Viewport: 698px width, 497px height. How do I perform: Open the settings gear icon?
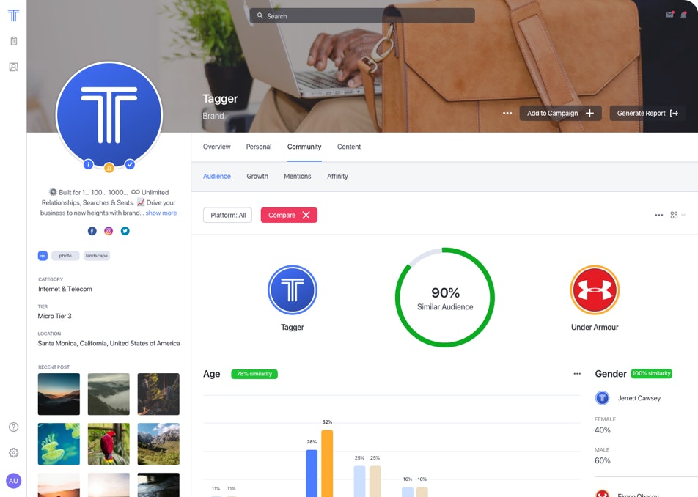click(x=14, y=453)
